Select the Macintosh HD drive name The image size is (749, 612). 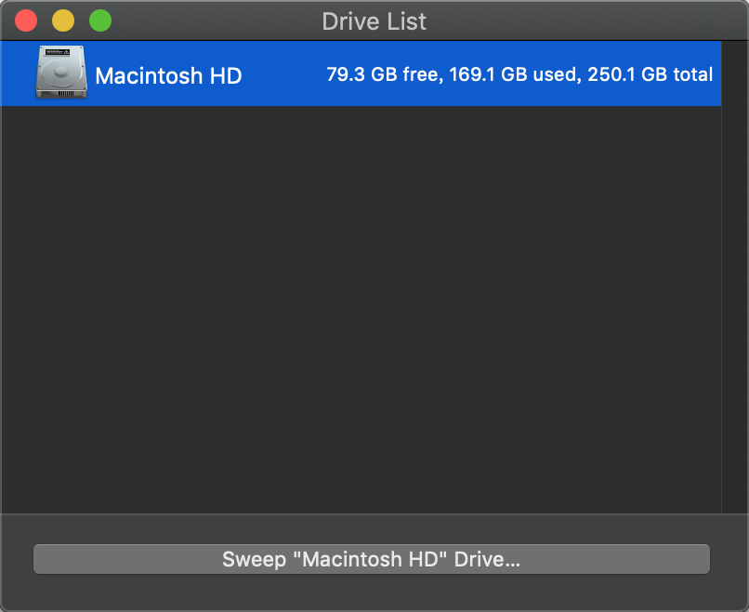tap(168, 75)
